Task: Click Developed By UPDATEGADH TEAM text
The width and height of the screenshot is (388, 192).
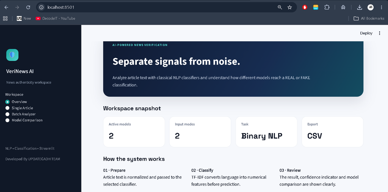Action: point(33,159)
